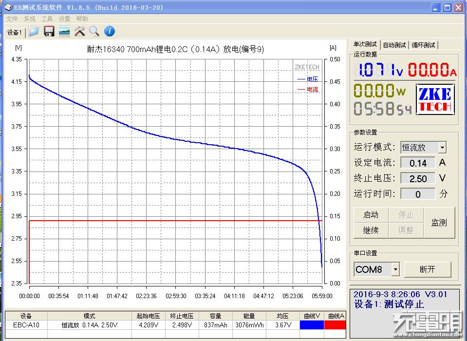Click the 终止电压 field showing 2.50
The width and height of the screenshot is (467, 341).
[418, 178]
